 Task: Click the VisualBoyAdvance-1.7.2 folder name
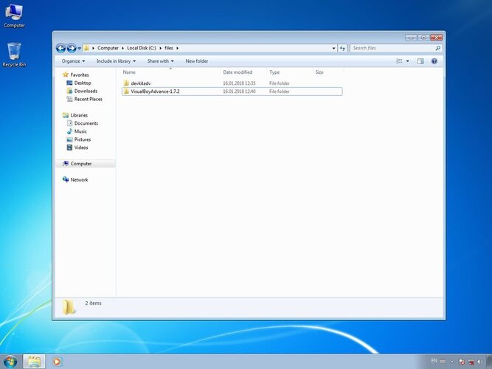coord(155,92)
